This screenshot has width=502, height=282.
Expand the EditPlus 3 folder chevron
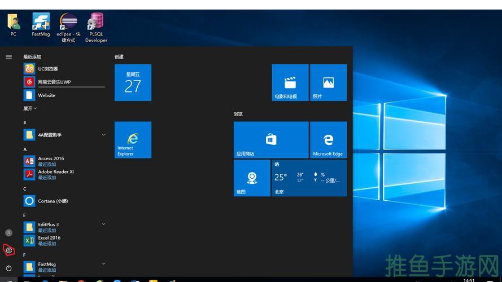coord(103,224)
